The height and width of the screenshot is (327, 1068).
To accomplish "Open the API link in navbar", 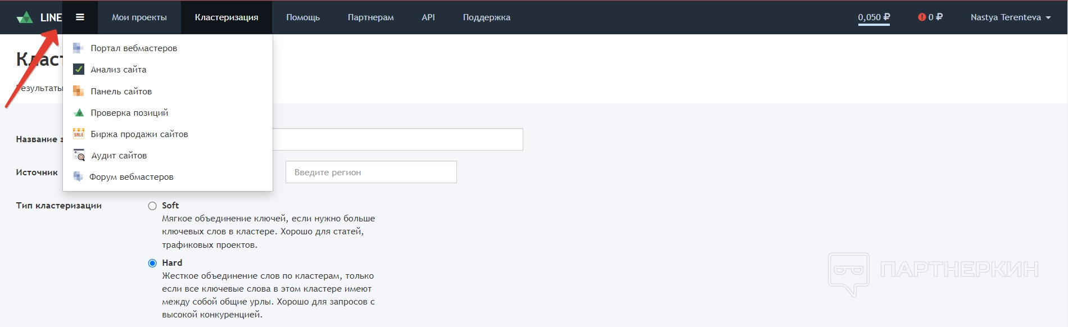I will 428,17.
